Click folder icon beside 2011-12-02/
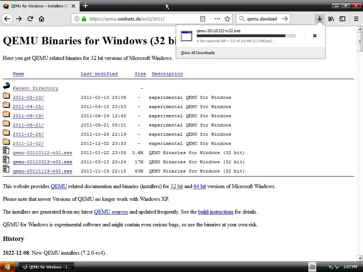363x272 pixels. click(x=6, y=142)
